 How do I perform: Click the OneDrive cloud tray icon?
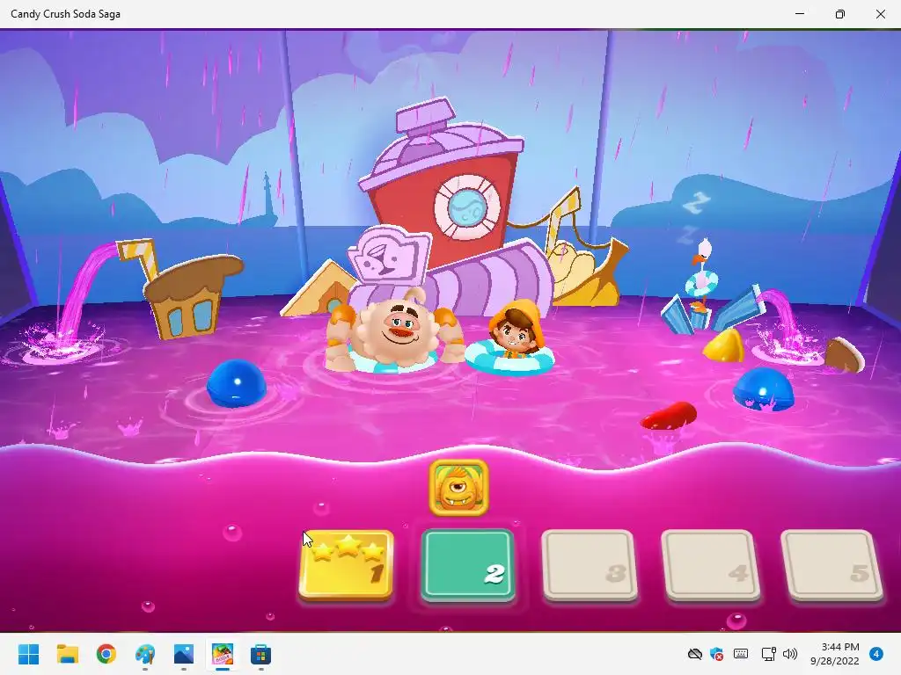coord(695,654)
